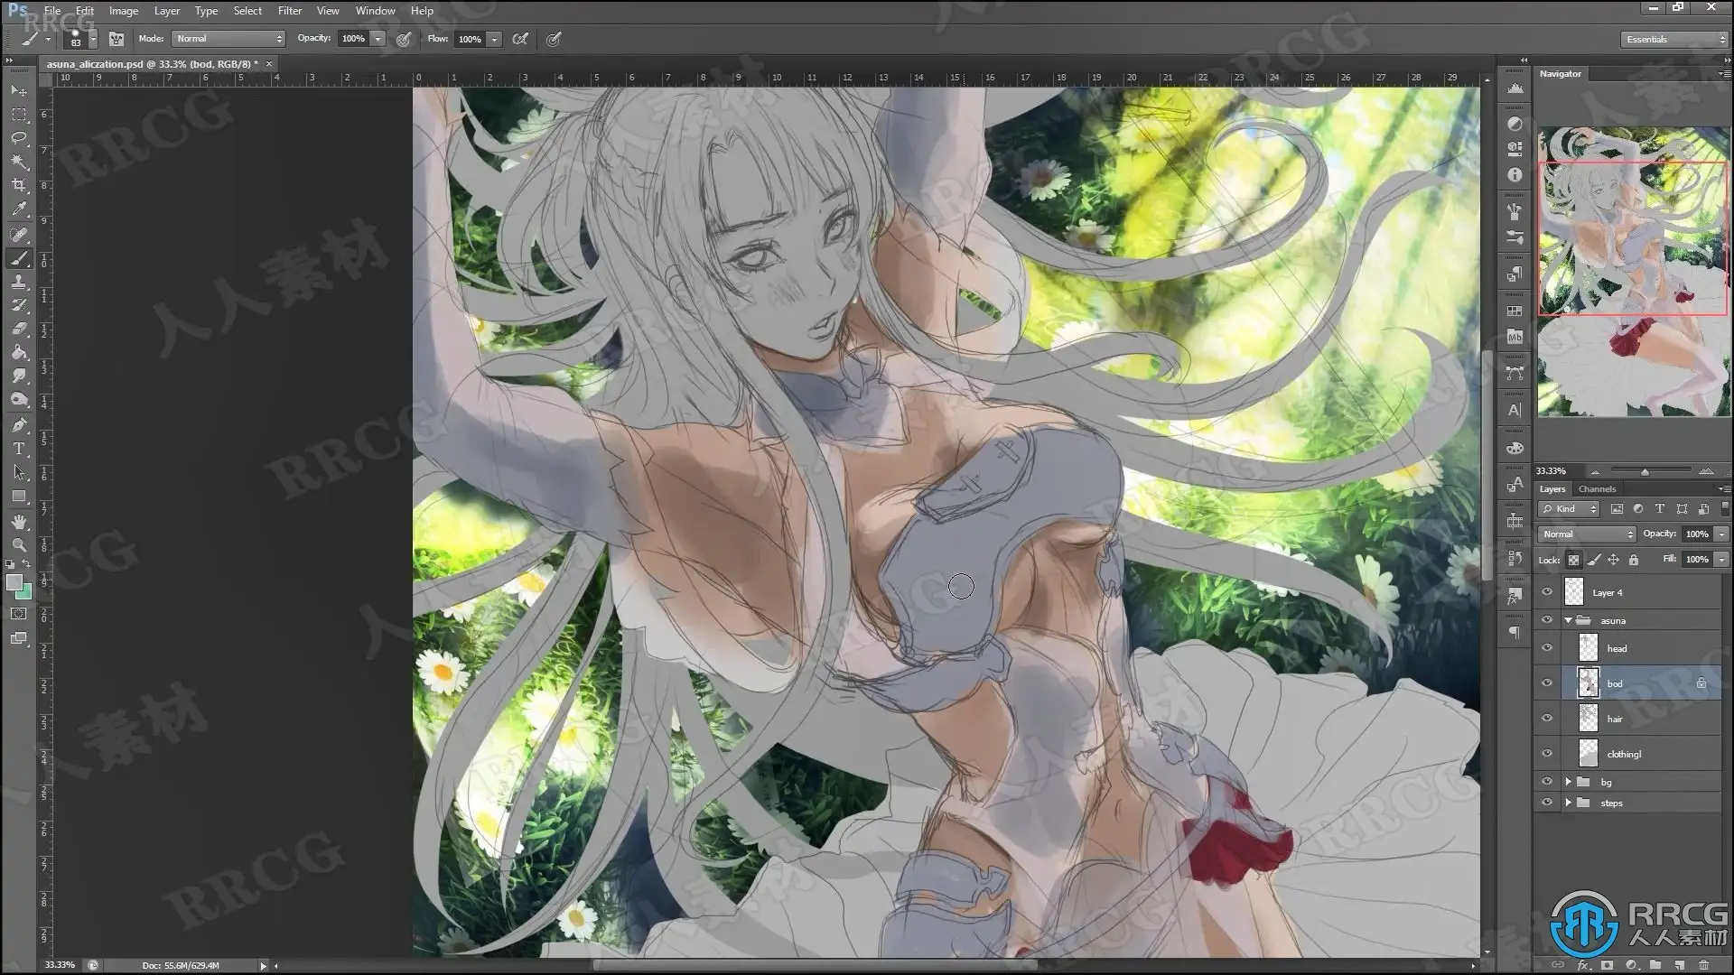
Task: Select the Hand tool
Action: point(18,522)
